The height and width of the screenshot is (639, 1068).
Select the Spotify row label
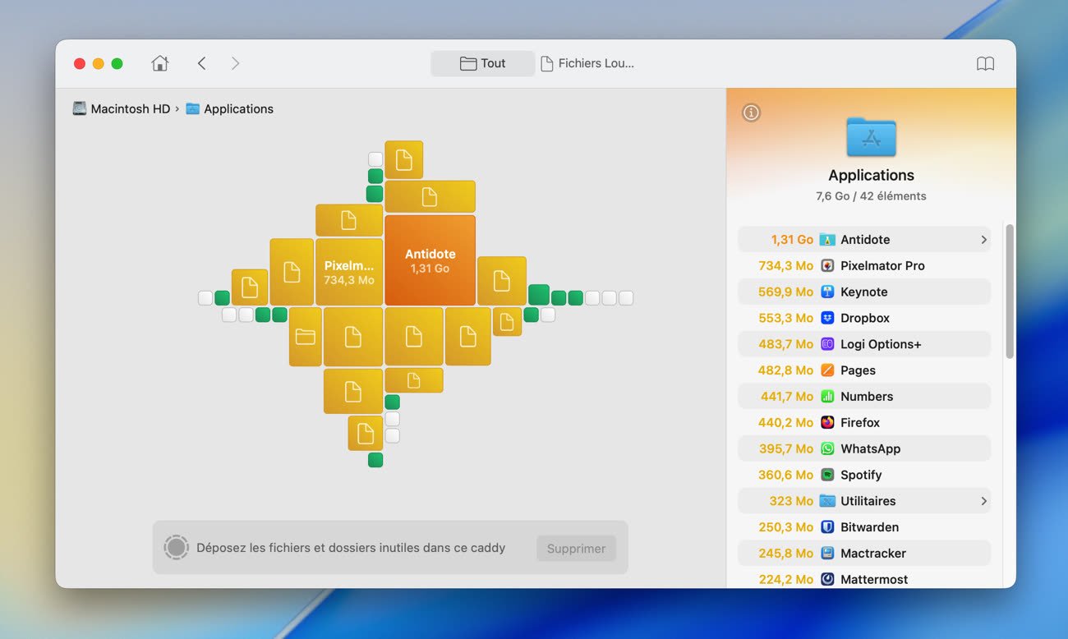[x=861, y=475]
